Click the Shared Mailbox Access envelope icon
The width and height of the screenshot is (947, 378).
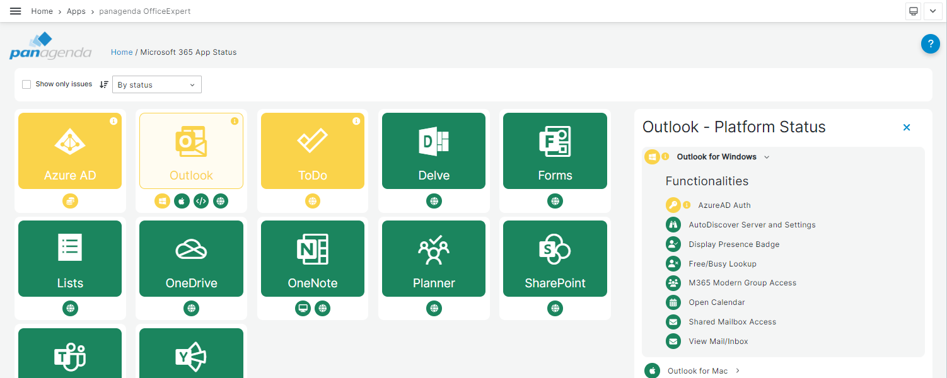(x=673, y=322)
